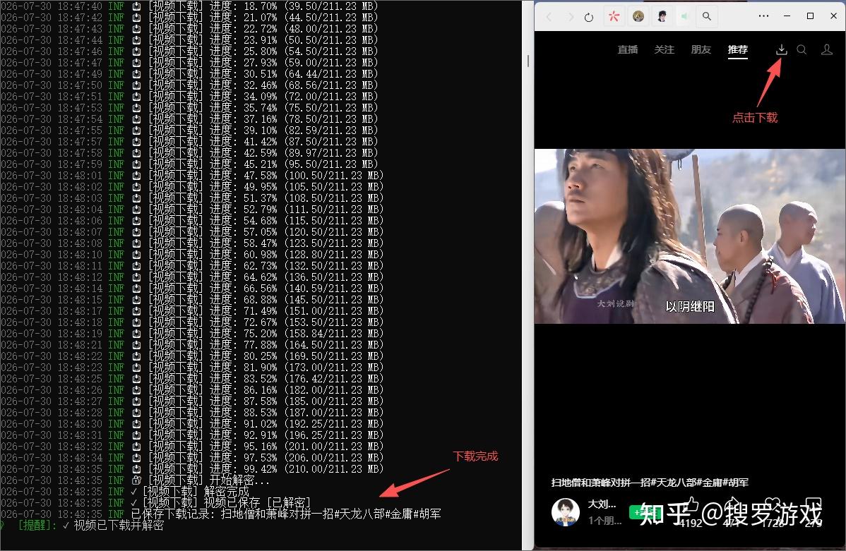The image size is (846, 551).
Task: Click the '1个朋...' text under the author name
Action: pyautogui.click(x=604, y=520)
